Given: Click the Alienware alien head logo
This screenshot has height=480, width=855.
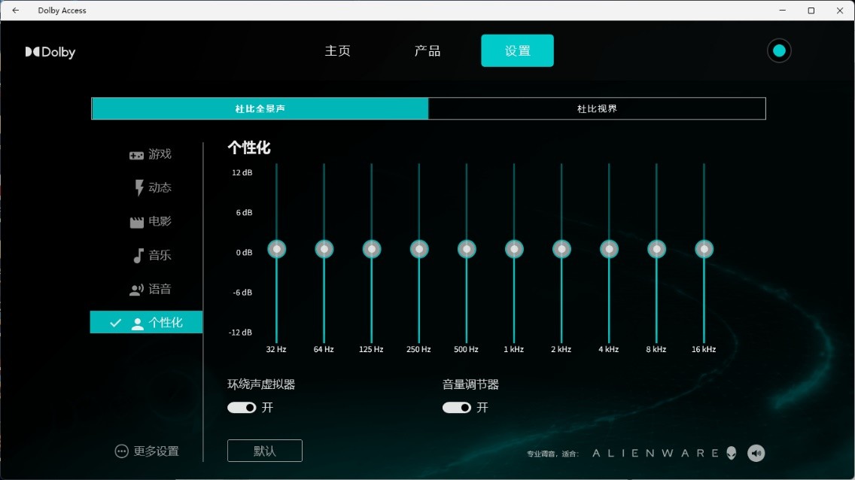Looking at the screenshot, I should tap(731, 452).
